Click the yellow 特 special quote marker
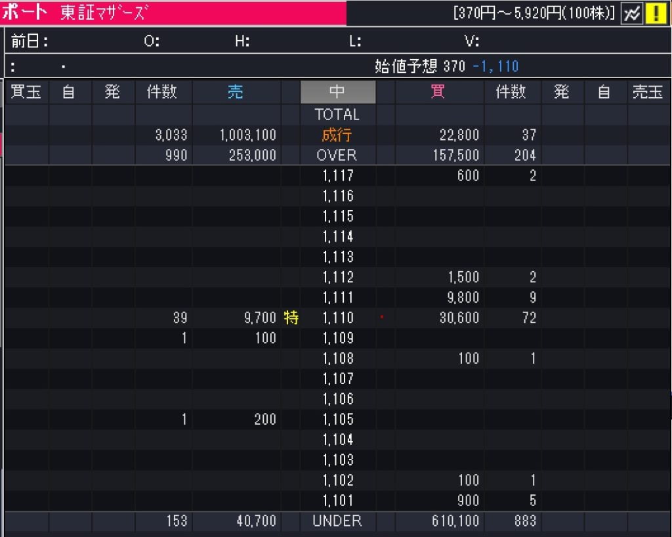Image resolution: width=672 pixels, height=537 pixels. 291,318
